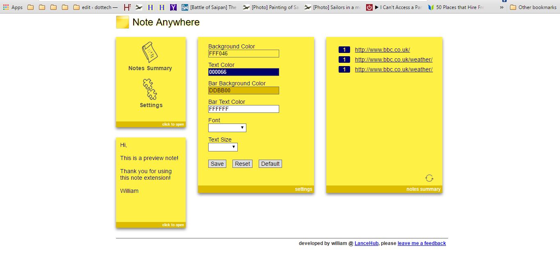
Task: Show hidden bookmarks with the overflow chevron
Action: point(501,7)
